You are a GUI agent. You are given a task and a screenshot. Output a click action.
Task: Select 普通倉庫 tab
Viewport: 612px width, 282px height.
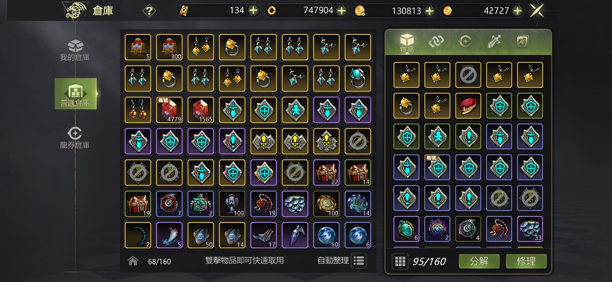[76, 93]
